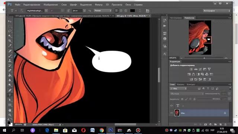This screenshot has width=238, height=134.
Task: Select the Zoom tool
Action: click(10, 115)
